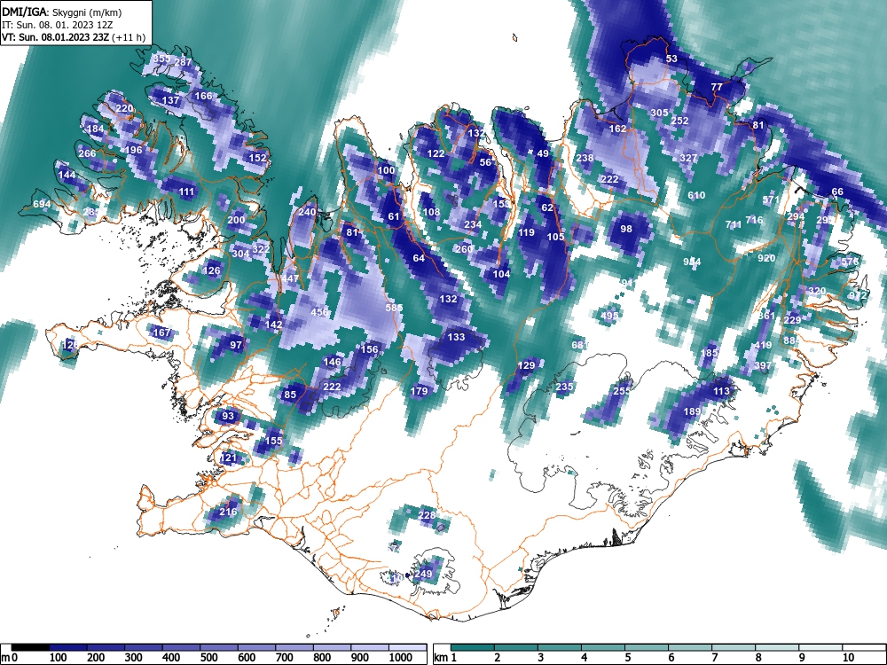This screenshot has width=887, height=665.
Task: Select the map value 64
Action: pyautogui.click(x=419, y=258)
